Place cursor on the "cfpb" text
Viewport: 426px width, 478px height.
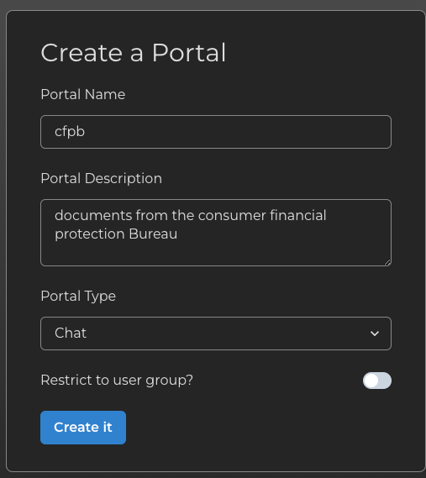(x=70, y=132)
